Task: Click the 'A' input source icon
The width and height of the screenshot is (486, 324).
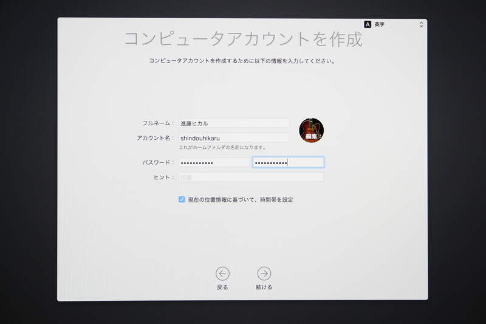Action: point(368,24)
